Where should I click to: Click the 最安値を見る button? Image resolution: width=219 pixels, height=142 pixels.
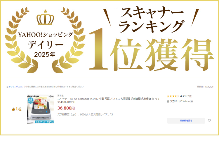(186, 121)
